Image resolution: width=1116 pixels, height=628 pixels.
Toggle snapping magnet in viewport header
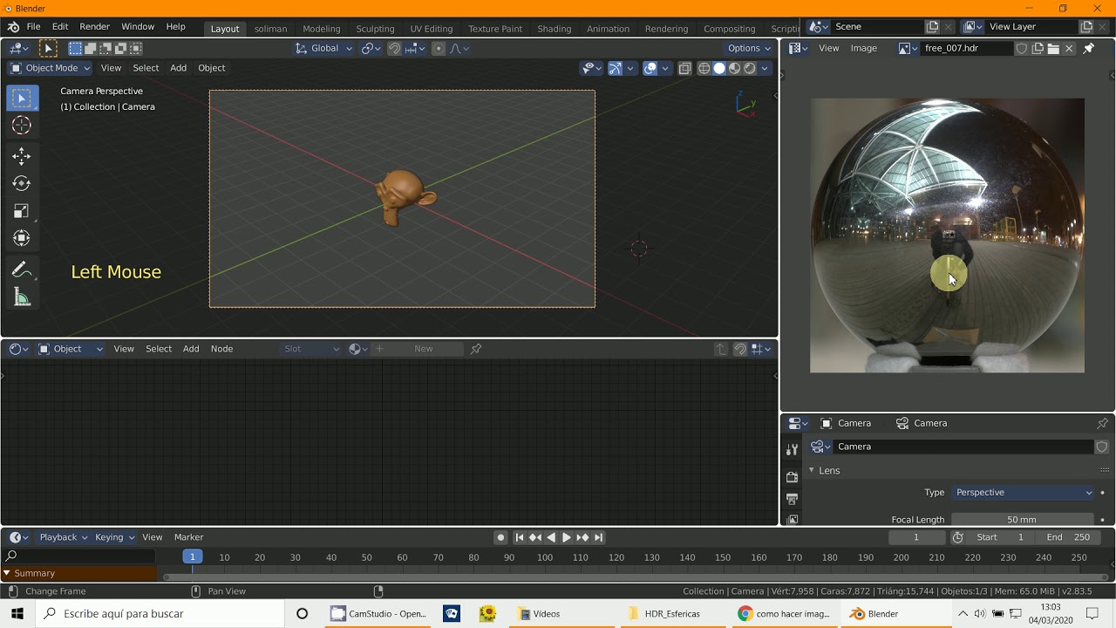394,48
